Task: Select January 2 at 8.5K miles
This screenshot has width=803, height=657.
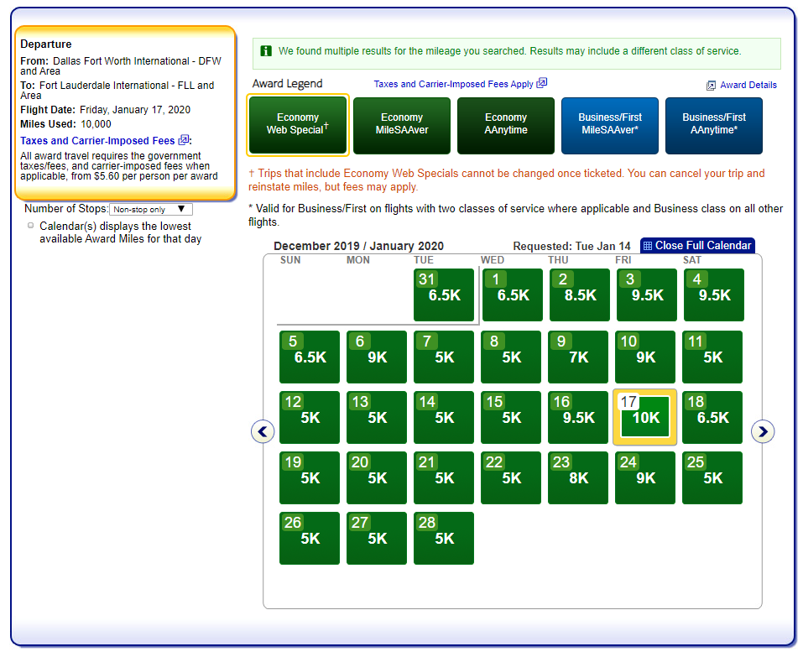Action: 579,295
